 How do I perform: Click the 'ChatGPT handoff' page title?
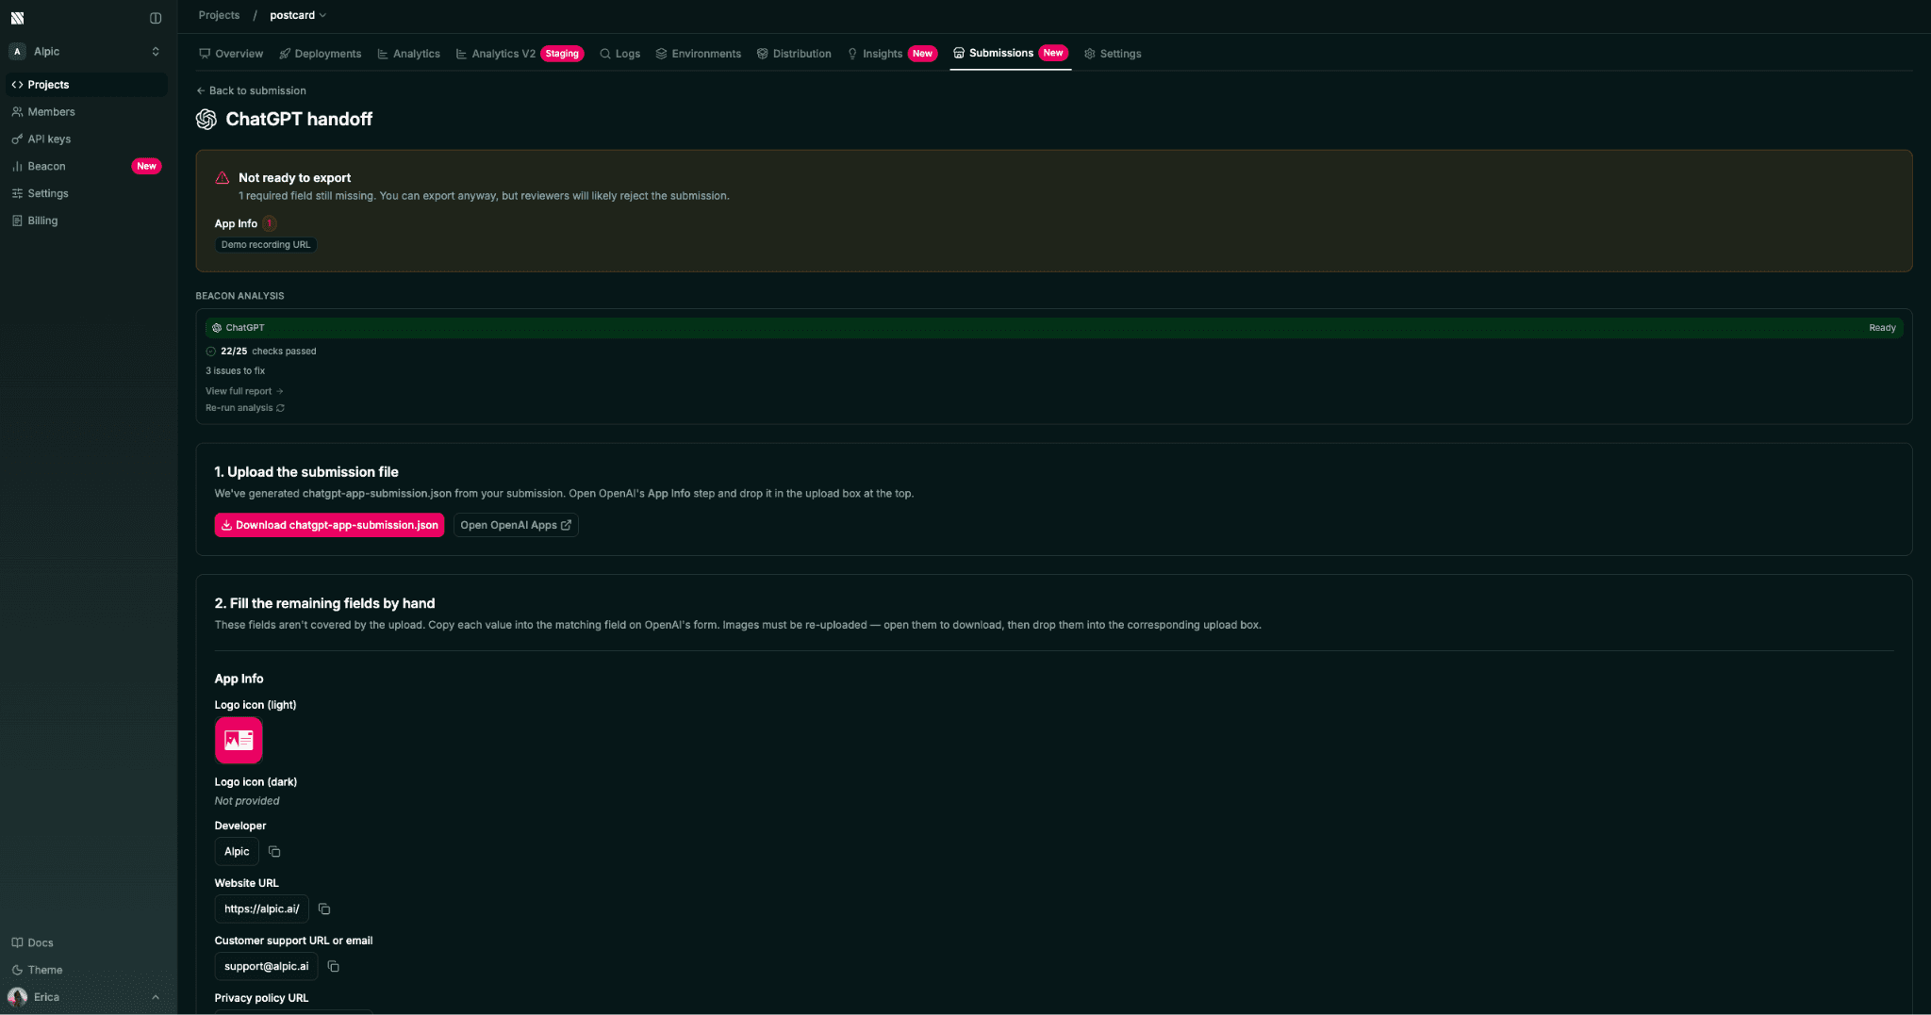click(299, 120)
